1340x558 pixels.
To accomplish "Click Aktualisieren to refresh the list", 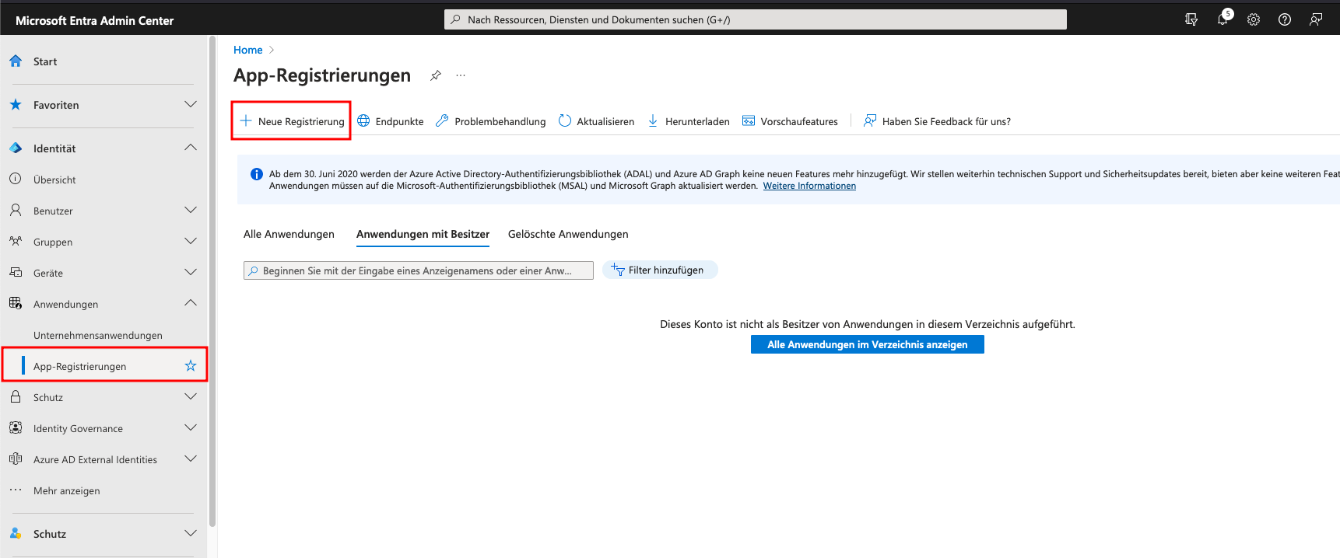I will pos(596,121).
